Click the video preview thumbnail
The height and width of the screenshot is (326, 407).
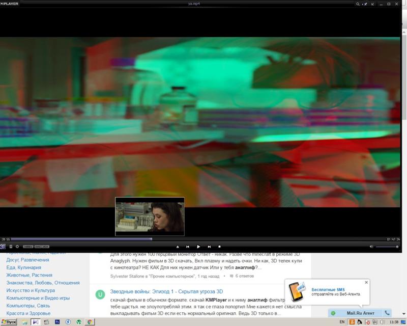(150, 216)
